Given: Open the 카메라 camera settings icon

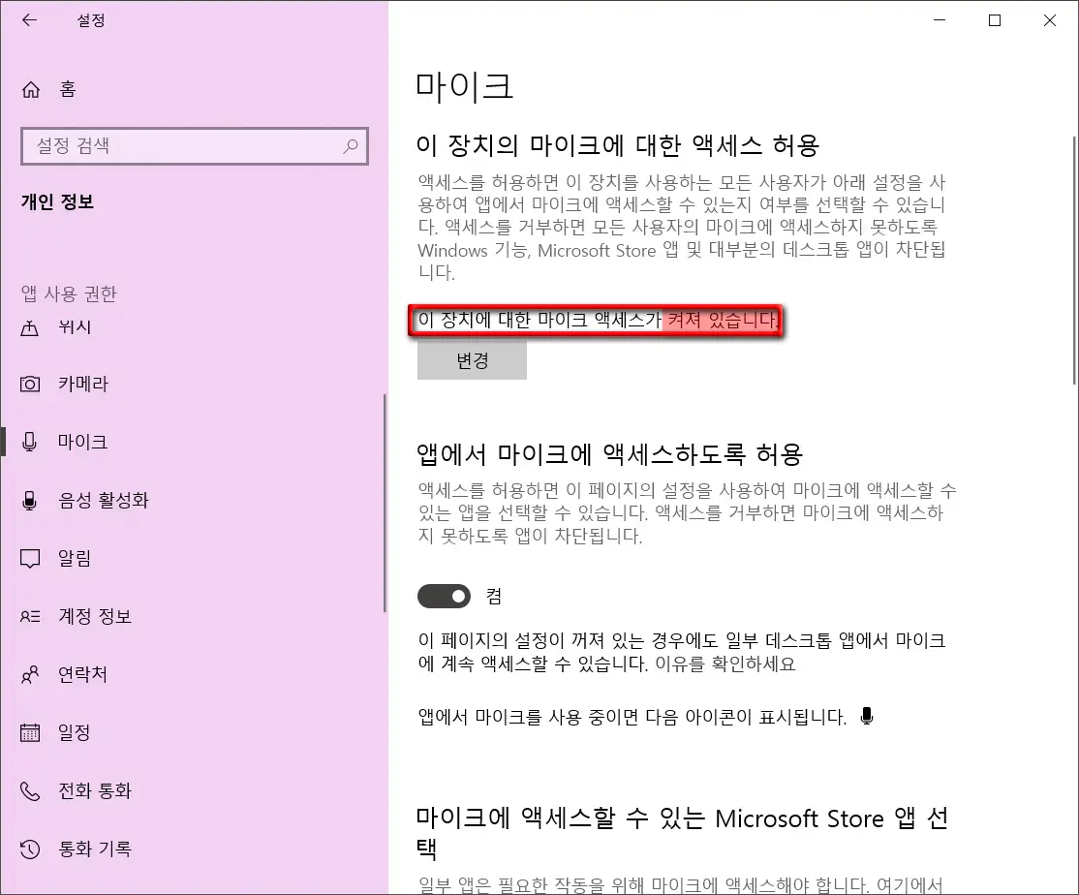Looking at the screenshot, I should point(32,384).
